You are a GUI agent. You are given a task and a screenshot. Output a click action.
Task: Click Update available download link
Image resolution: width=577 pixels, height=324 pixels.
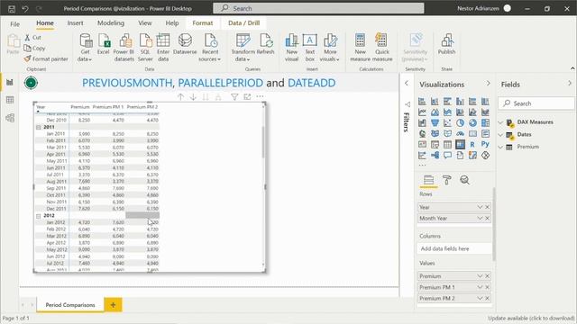(531, 318)
